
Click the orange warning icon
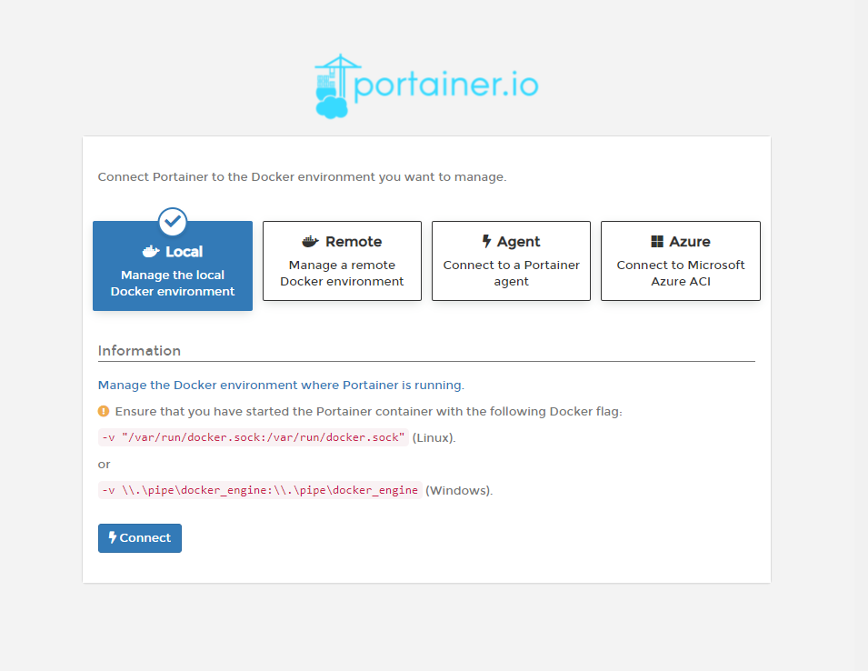click(x=104, y=411)
